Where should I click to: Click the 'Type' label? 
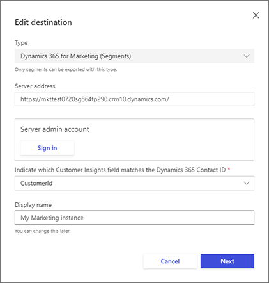pos(21,43)
